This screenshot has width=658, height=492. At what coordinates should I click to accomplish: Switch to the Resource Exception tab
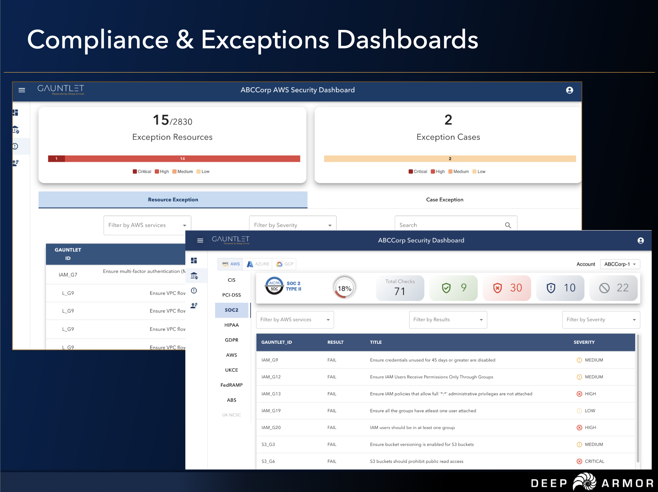click(x=173, y=199)
